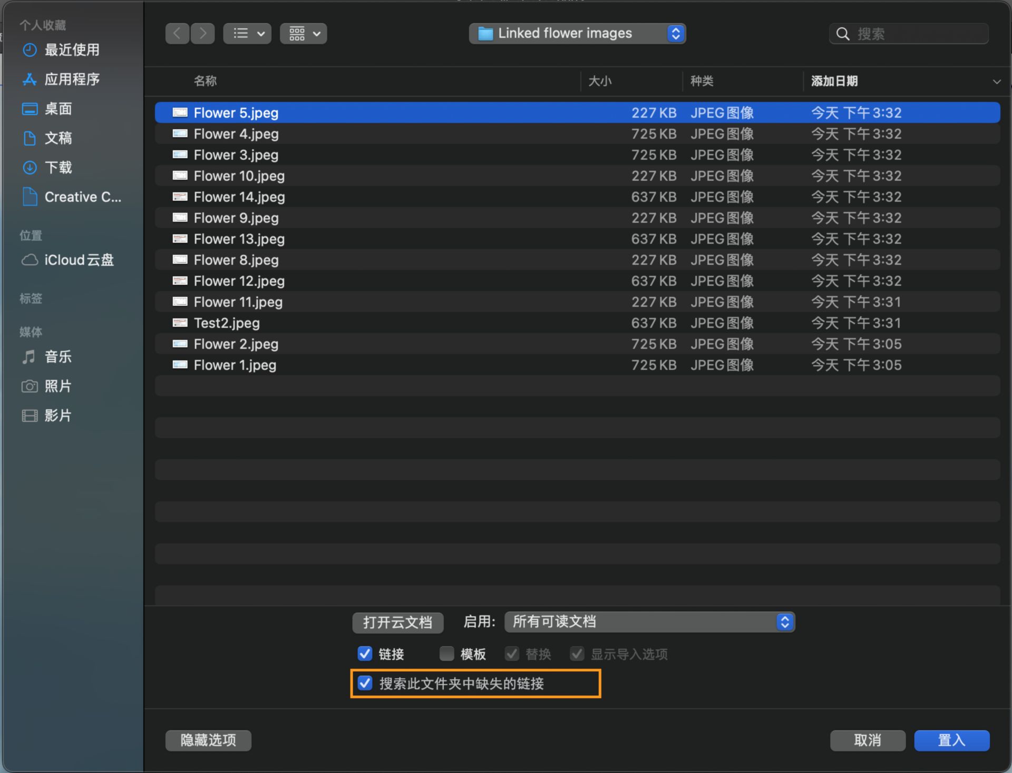Open the 所有可读文档 filter dropdown

(x=649, y=622)
